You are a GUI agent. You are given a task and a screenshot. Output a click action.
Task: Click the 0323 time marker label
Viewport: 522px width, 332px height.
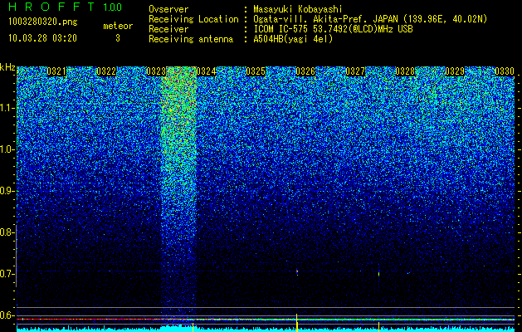pos(156,71)
